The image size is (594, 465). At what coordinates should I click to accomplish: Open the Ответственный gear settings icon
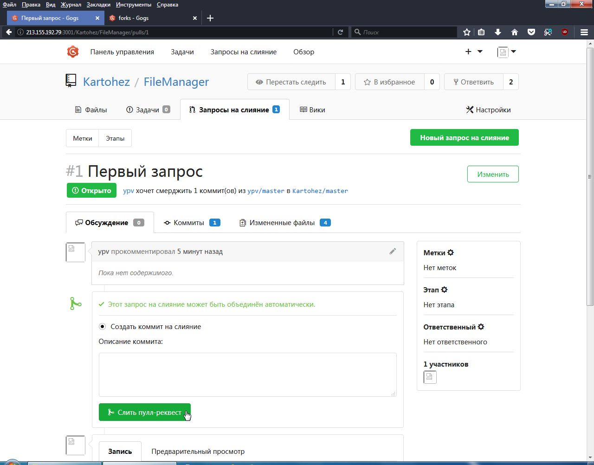click(x=482, y=327)
